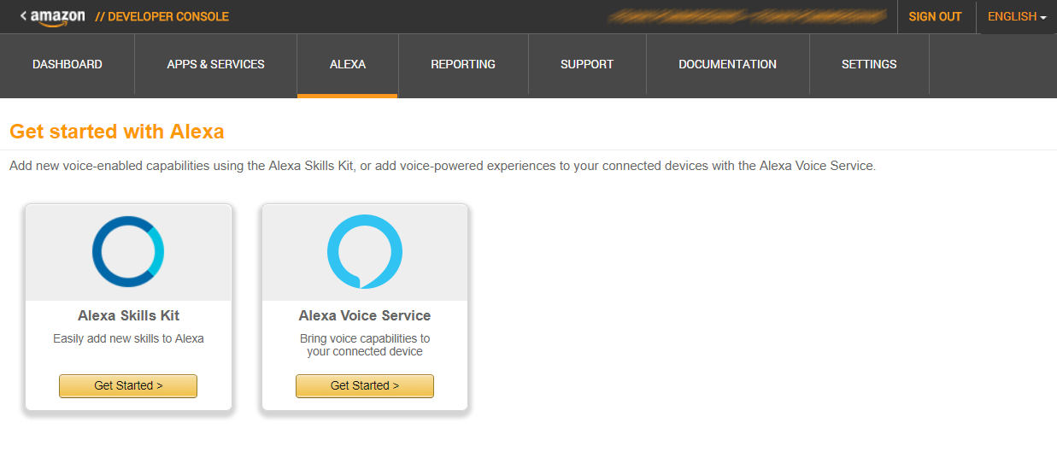1057x452 pixels.
Task: Click the Alexa Voice Service speech-bubble icon
Action: point(365,252)
